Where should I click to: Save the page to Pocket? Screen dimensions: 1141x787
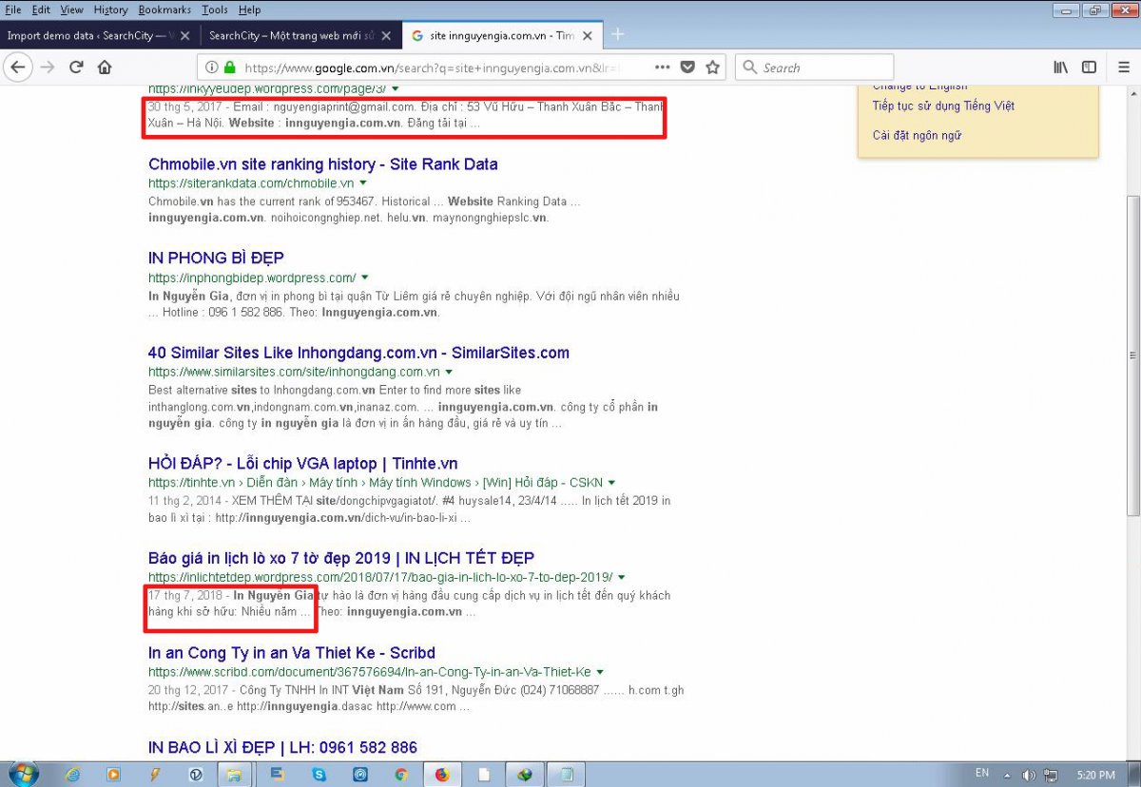(x=687, y=67)
